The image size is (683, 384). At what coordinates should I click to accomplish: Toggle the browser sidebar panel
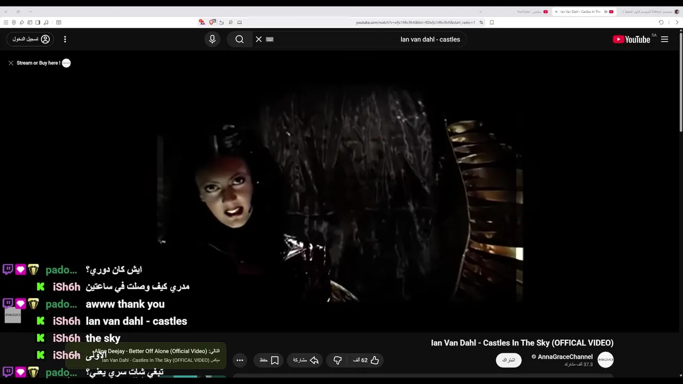[38, 22]
